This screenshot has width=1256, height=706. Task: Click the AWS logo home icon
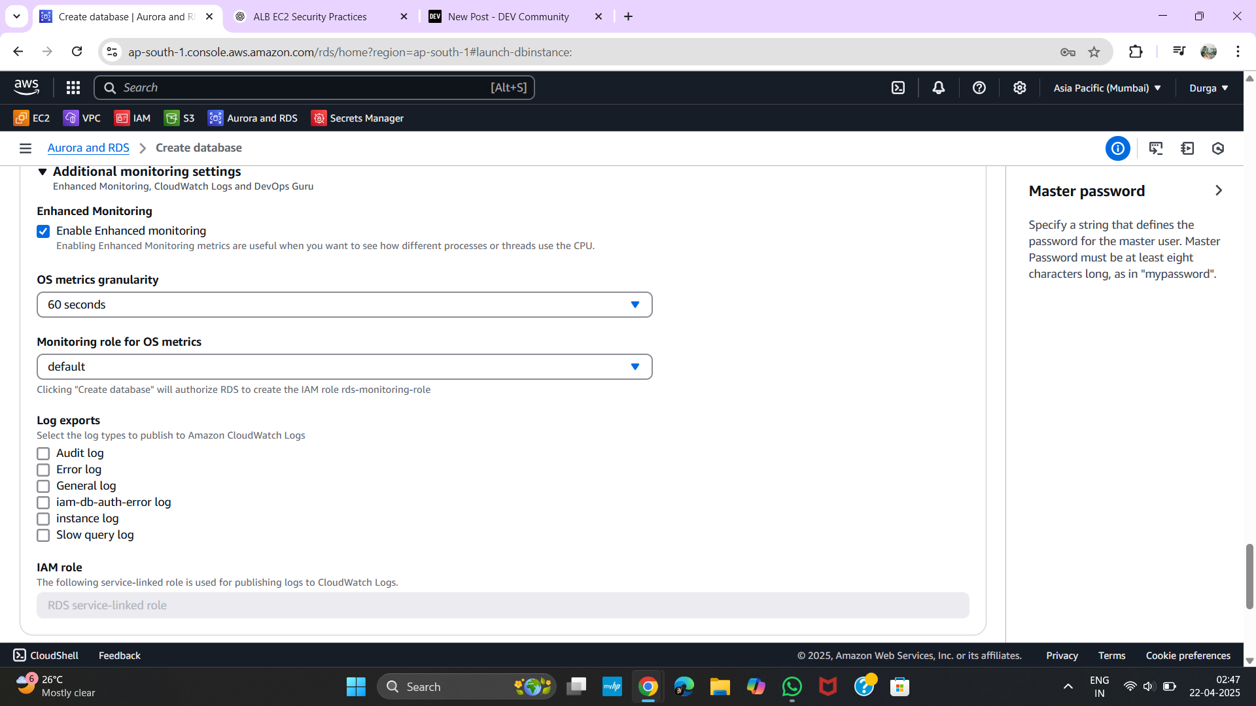click(27, 87)
